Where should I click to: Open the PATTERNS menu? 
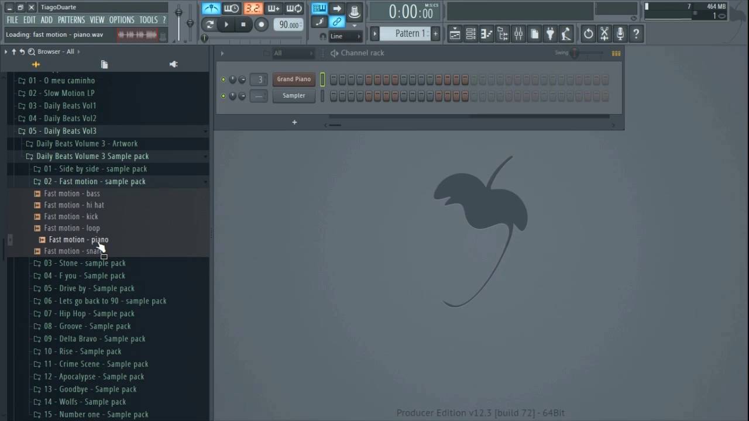point(71,20)
